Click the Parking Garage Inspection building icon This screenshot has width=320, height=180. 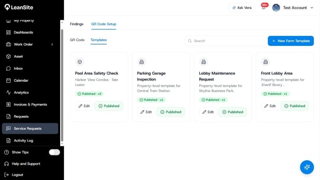(x=141, y=62)
